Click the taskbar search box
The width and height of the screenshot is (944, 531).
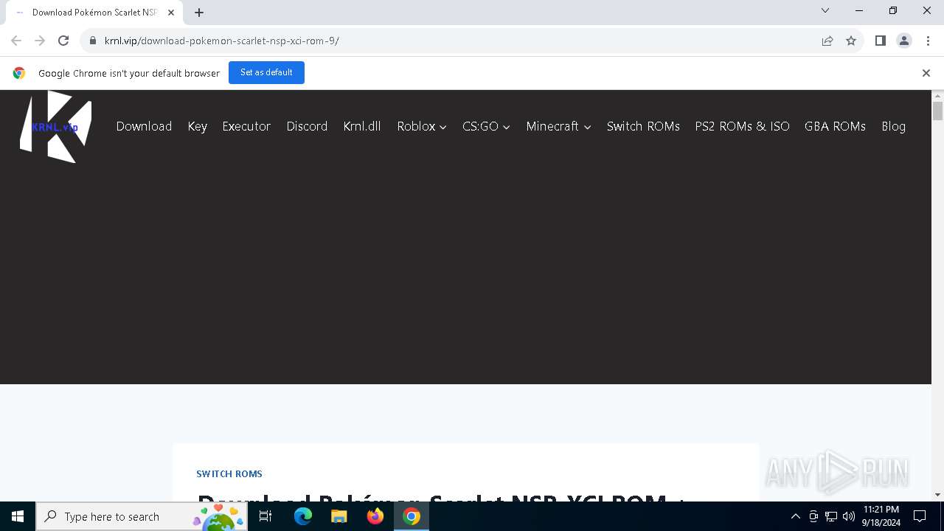click(142, 516)
